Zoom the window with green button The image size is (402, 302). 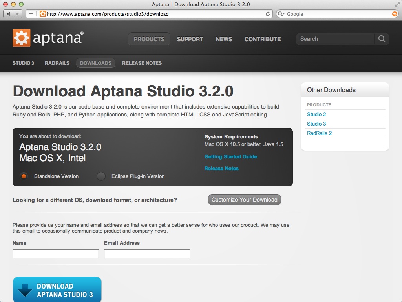click(x=21, y=4)
